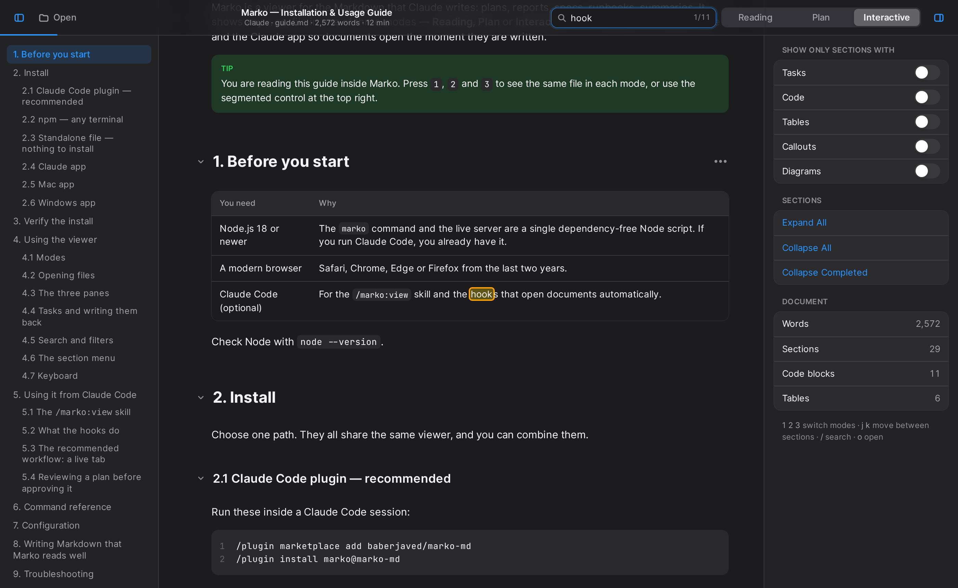Toggle the right inspector panel icon
The image size is (958, 588).
coord(938,17)
